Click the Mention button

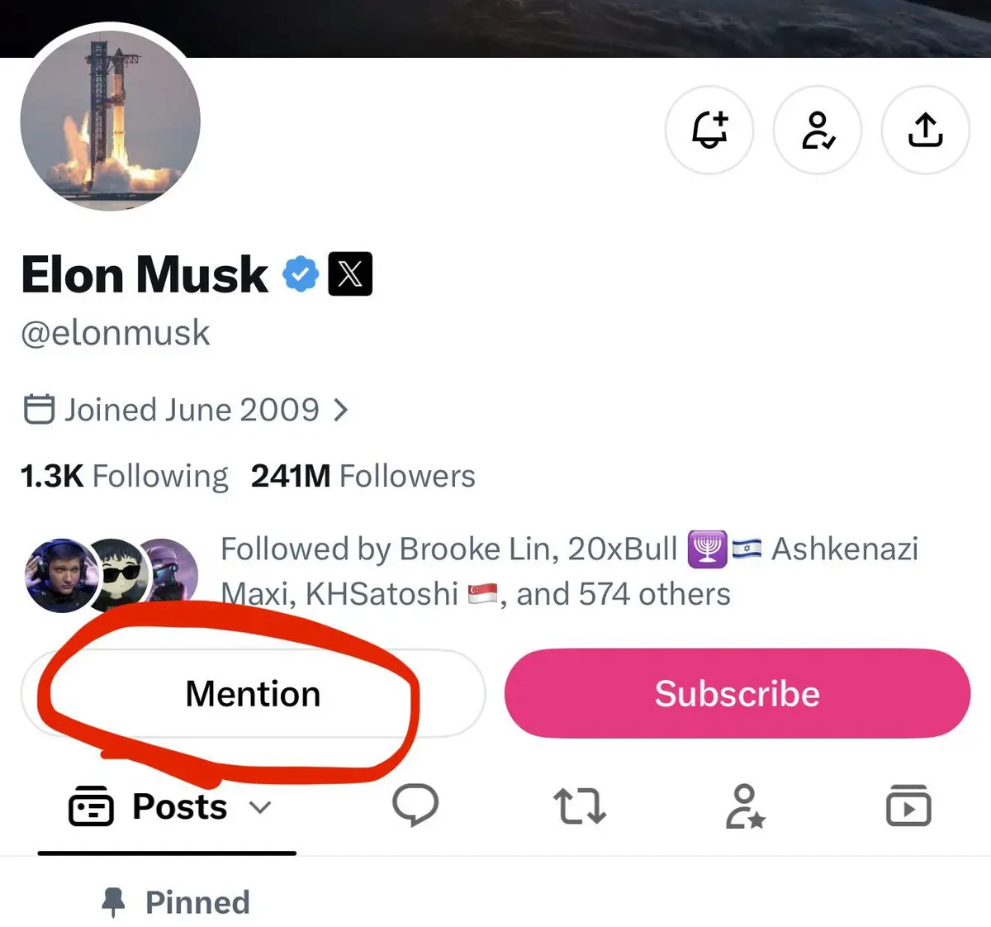pyautogui.click(x=253, y=693)
